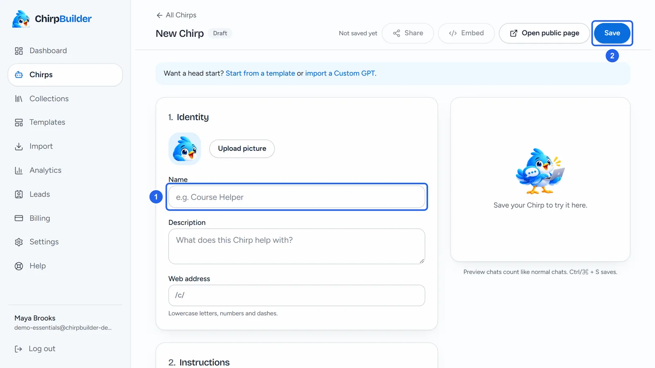The height and width of the screenshot is (368, 655).
Task: Click the Share button
Action: tap(408, 33)
